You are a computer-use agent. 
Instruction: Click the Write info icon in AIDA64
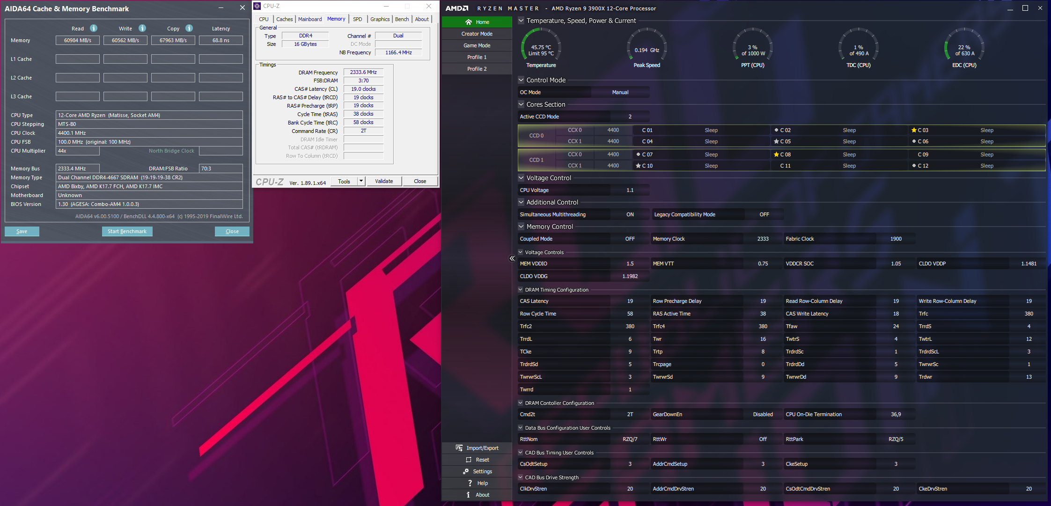click(x=142, y=28)
